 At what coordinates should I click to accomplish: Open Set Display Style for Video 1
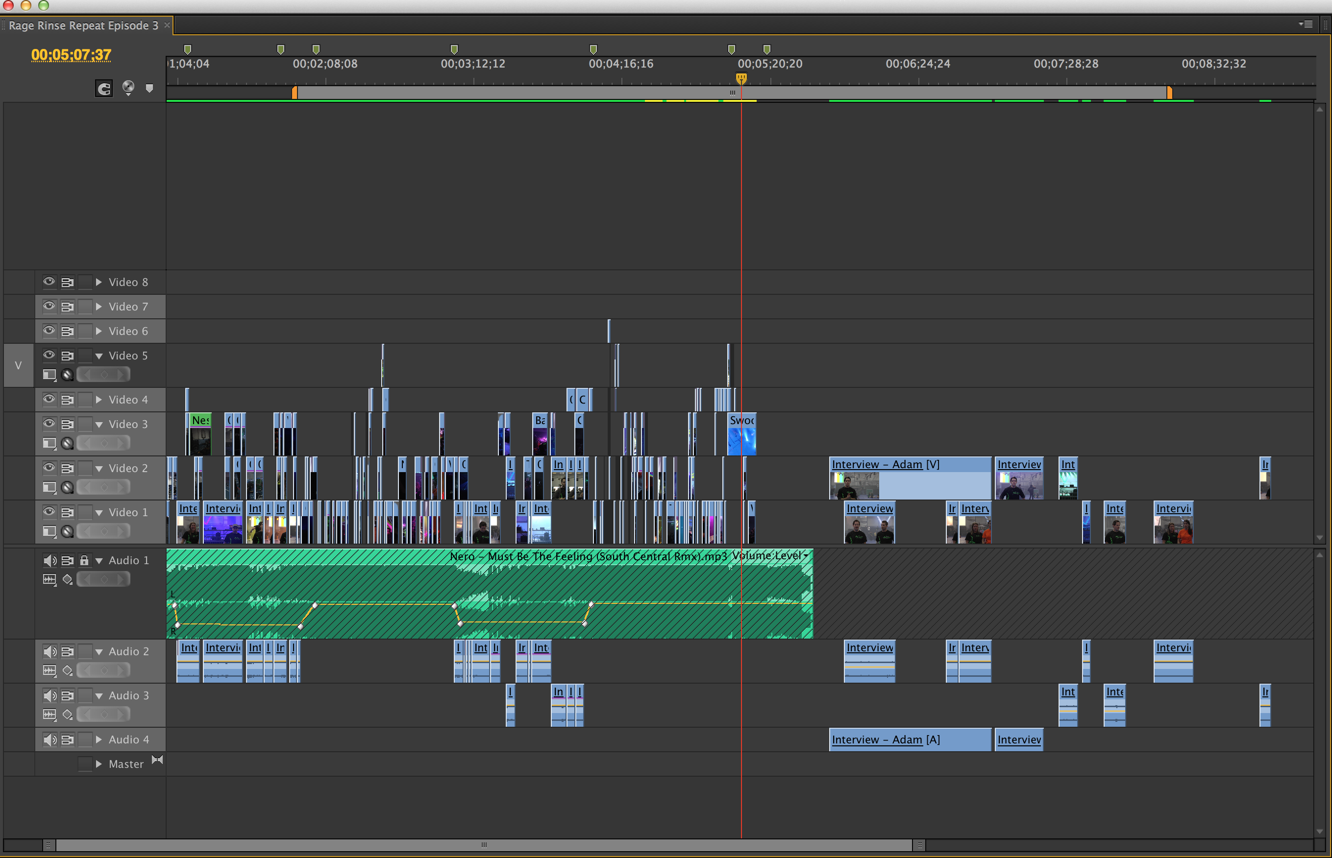pyautogui.click(x=49, y=531)
